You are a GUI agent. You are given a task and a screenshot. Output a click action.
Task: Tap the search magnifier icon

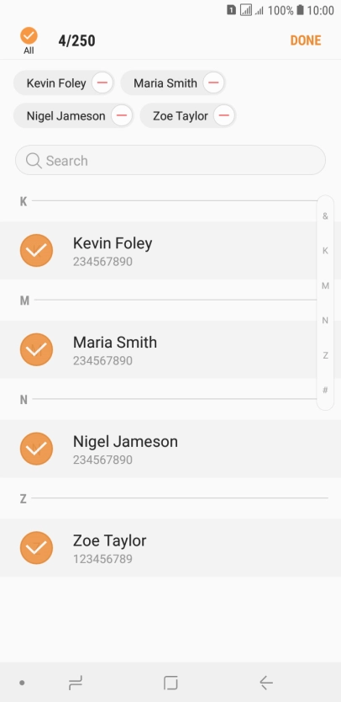click(x=34, y=160)
